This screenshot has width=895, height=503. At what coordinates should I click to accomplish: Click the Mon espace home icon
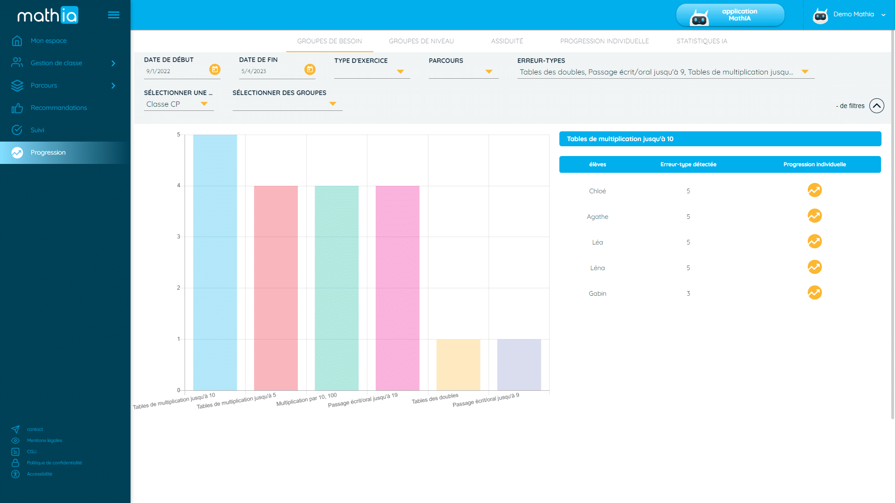pyautogui.click(x=17, y=41)
